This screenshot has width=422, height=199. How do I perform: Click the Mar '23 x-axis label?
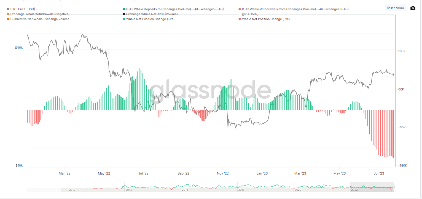point(300,173)
